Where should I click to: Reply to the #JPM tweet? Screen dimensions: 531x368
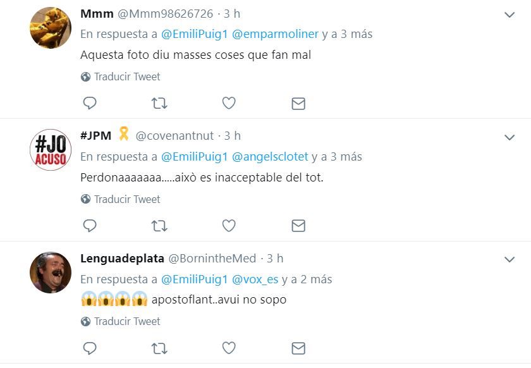pyautogui.click(x=90, y=225)
